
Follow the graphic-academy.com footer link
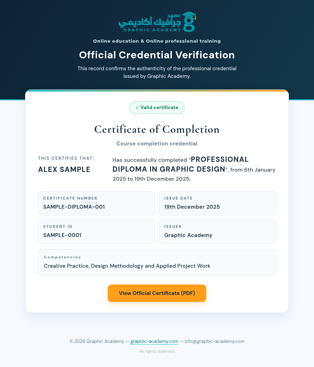tap(154, 341)
